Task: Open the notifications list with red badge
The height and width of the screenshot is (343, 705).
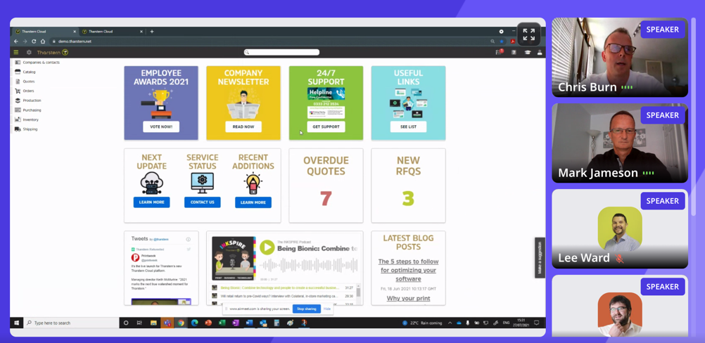Action: tap(499, 52)
